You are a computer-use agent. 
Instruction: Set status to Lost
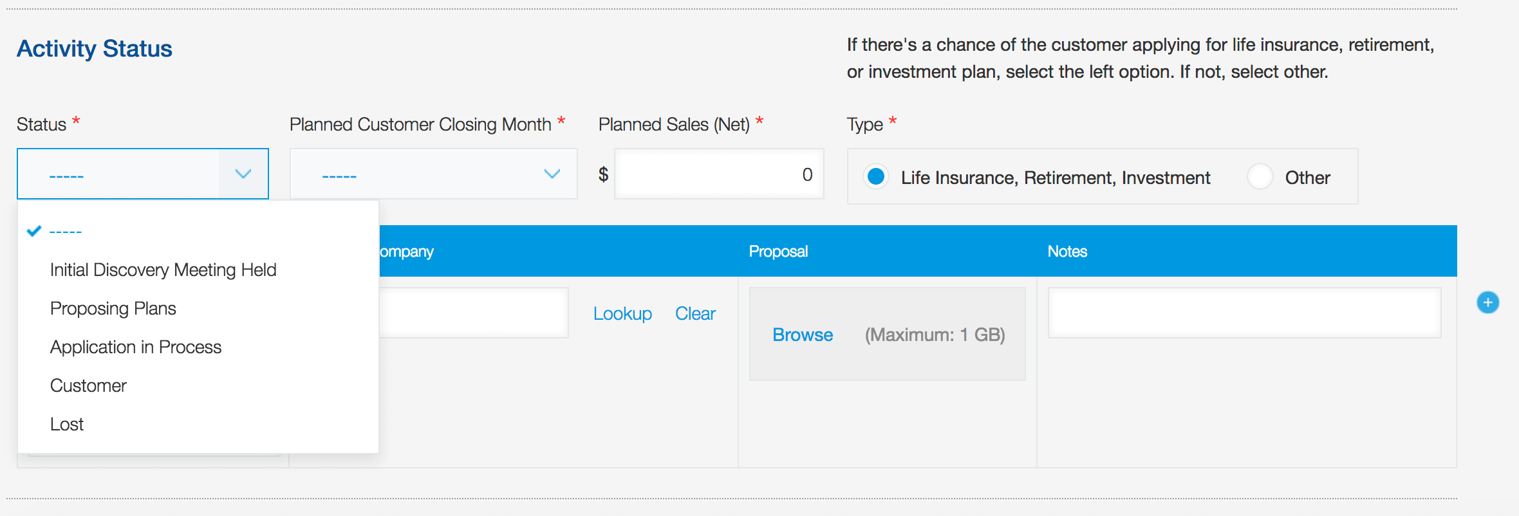[67, 424]
